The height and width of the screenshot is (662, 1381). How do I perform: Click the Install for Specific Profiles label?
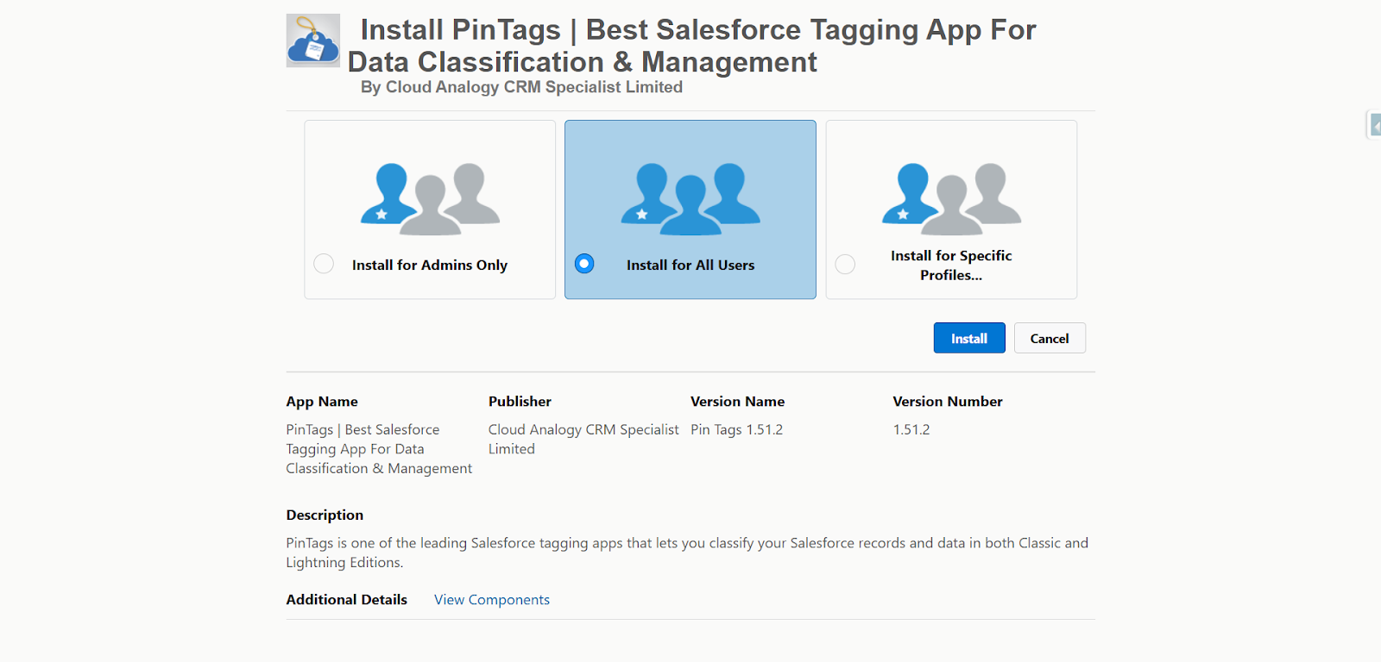coord(950,265)
